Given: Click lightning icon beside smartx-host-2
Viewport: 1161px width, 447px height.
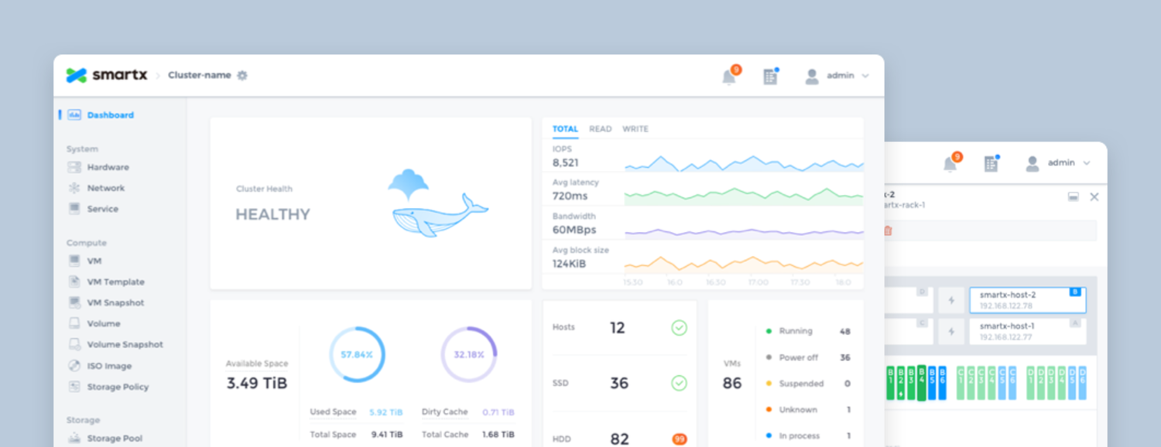Looking at the screenshot, I should [x=951, y=300].
